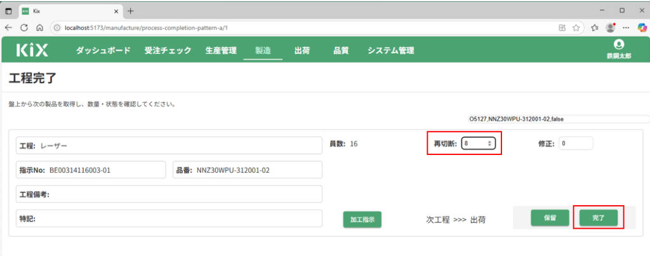Image resolution: width=650 pixels, height=256 pixels.
Task: Go to browser home icon
Action: tap(40, 27)
